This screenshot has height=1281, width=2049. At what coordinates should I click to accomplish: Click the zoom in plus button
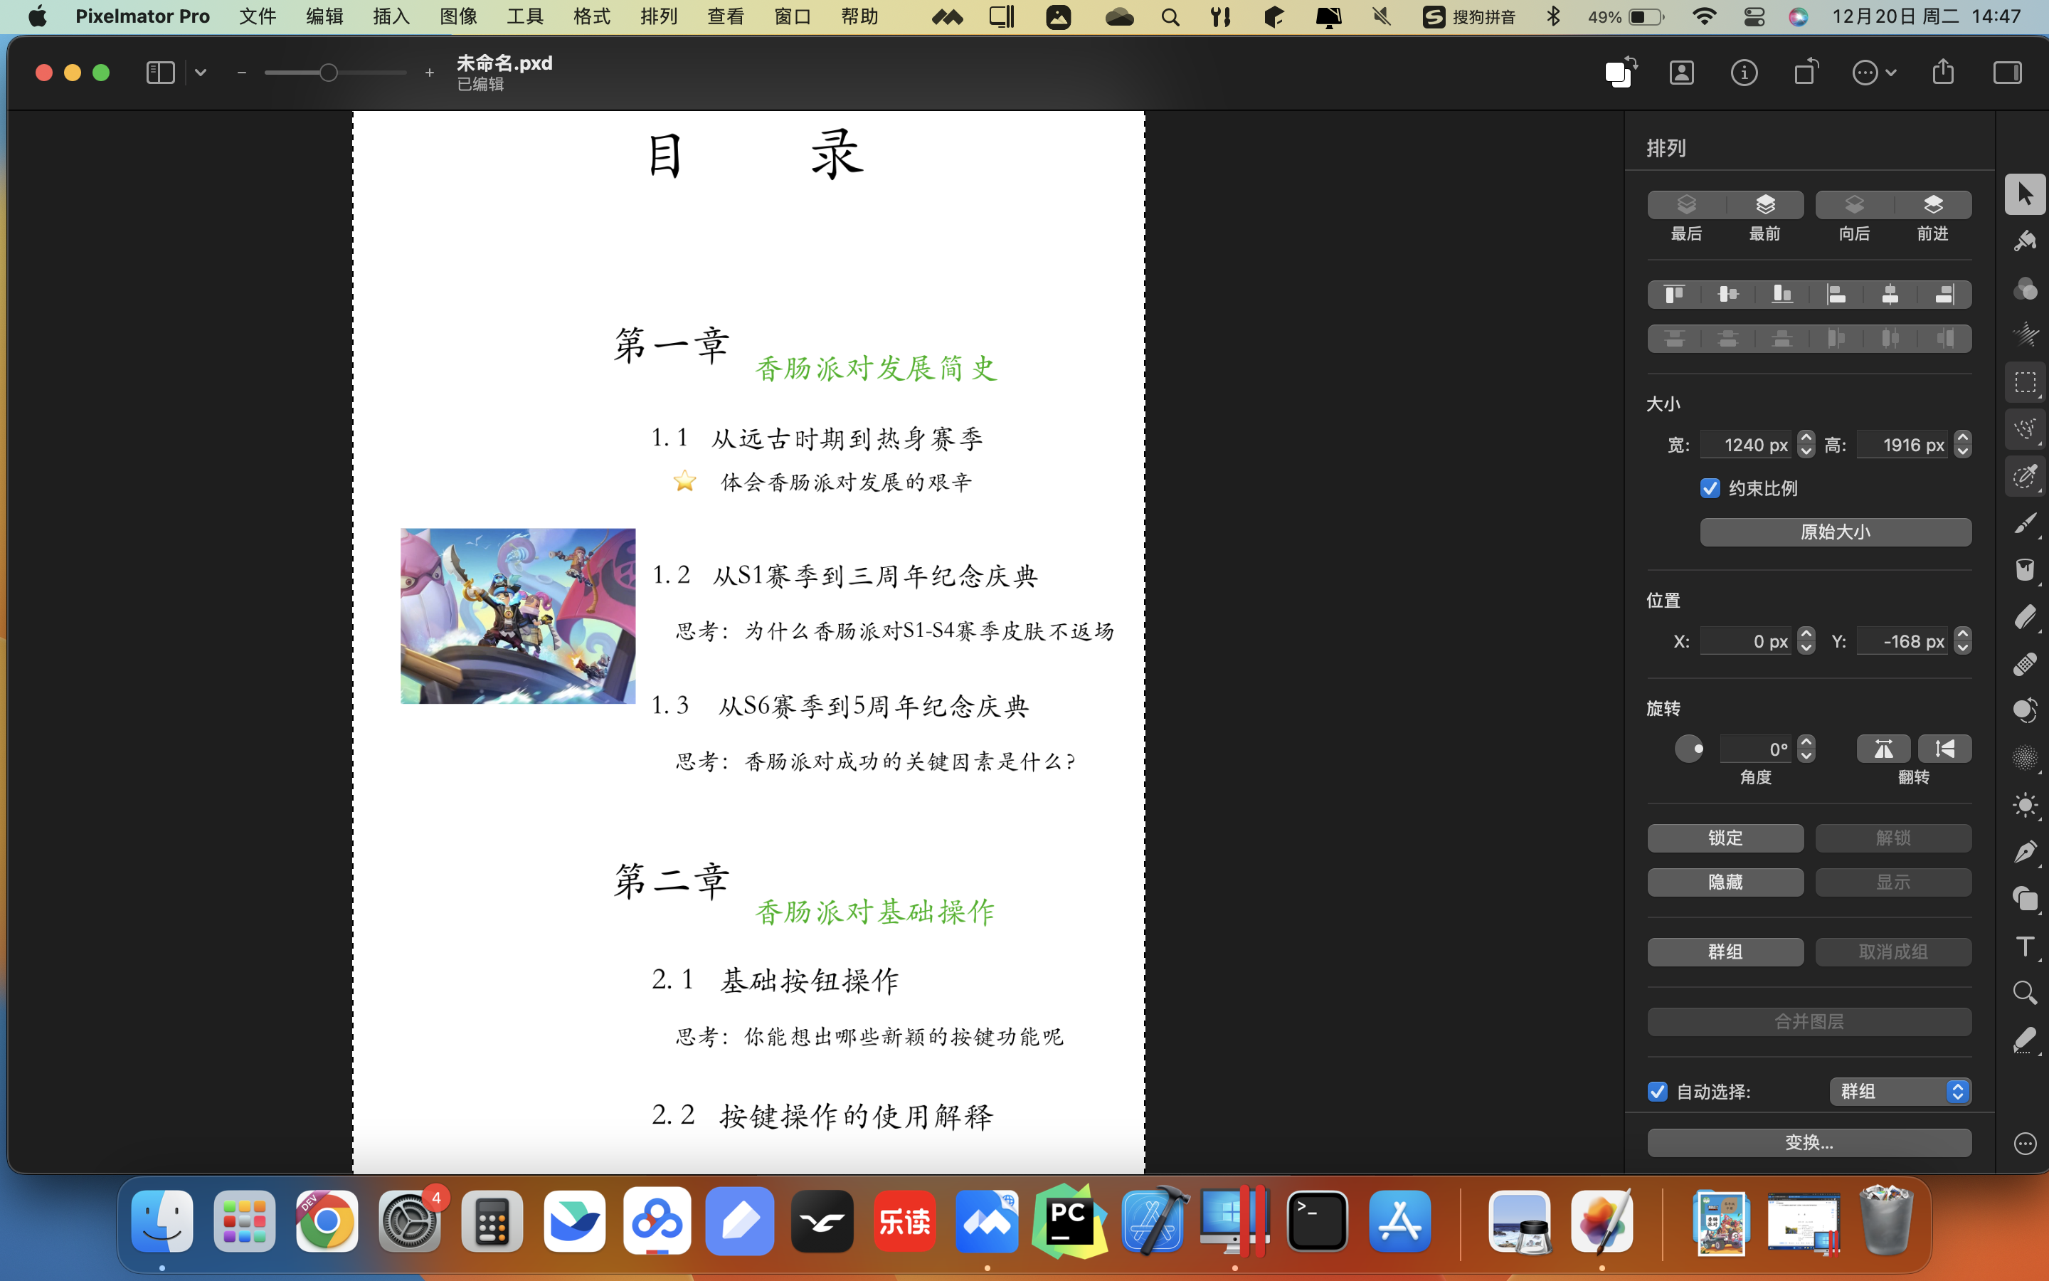pos(429,73)
